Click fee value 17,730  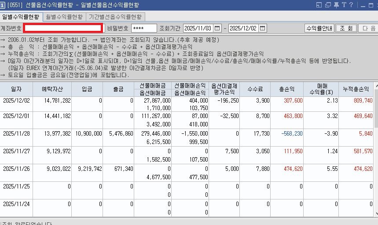[x=261, y=133]
